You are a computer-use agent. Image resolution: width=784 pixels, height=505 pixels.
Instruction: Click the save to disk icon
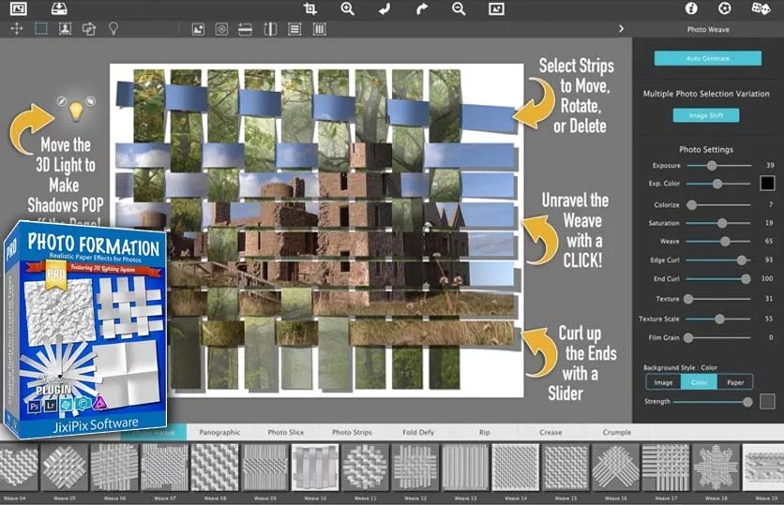(59, 8)
